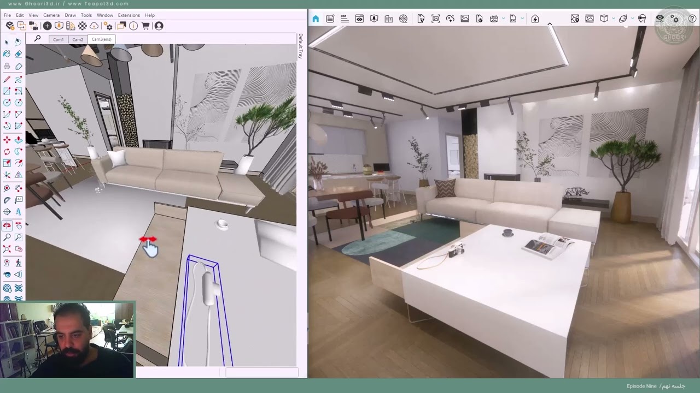This screenshot has height=393, width=700.
Task: Expand the Default Tray panel
Action: tap(301, 46)
